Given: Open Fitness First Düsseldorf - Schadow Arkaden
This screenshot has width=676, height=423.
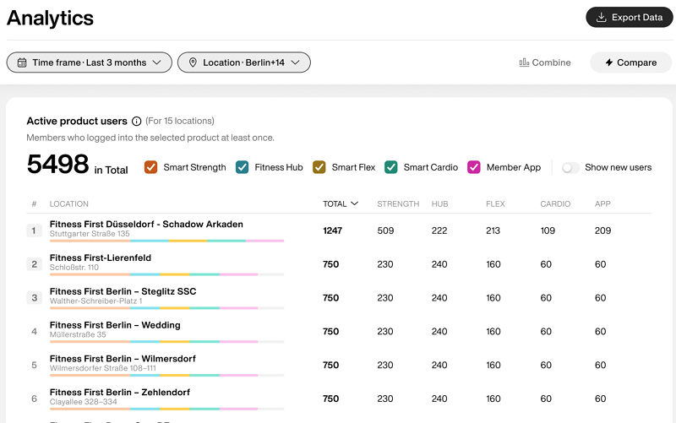Looking at the screenshot, I should click(x=146, y=224).
